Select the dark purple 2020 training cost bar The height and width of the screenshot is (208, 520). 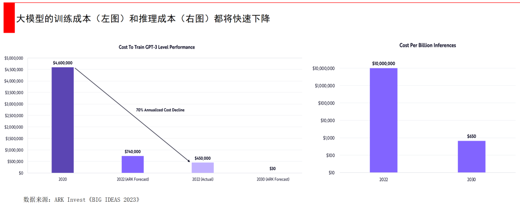pyautogui.click(x=63, y=120)
